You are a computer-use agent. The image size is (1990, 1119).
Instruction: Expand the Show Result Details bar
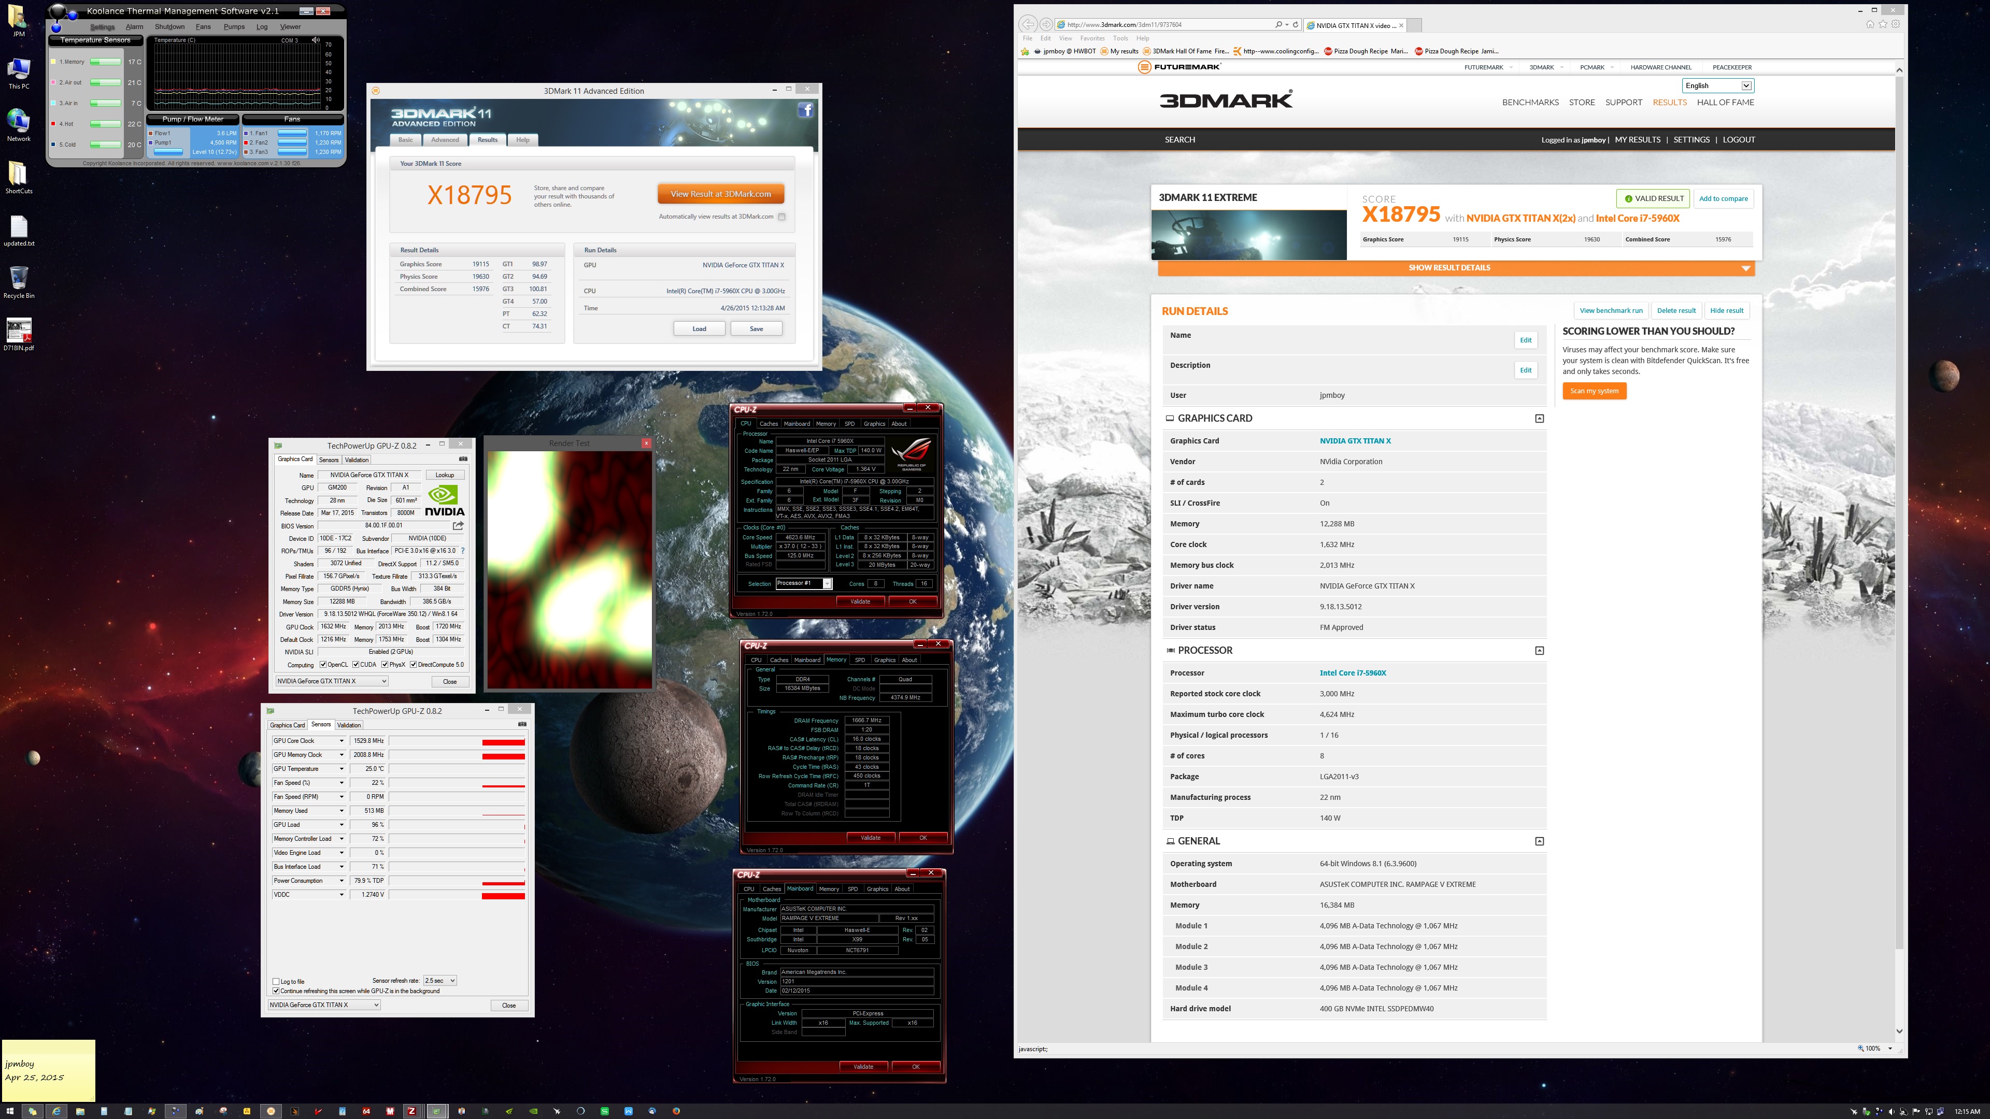[1455, 268]
